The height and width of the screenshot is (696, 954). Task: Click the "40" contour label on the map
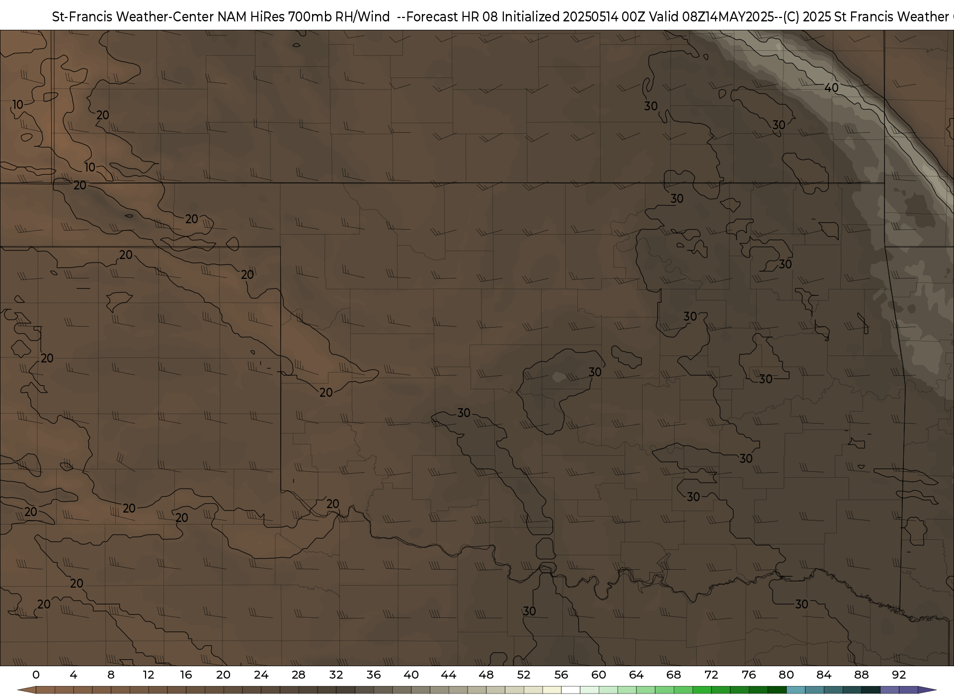[831, 88]
